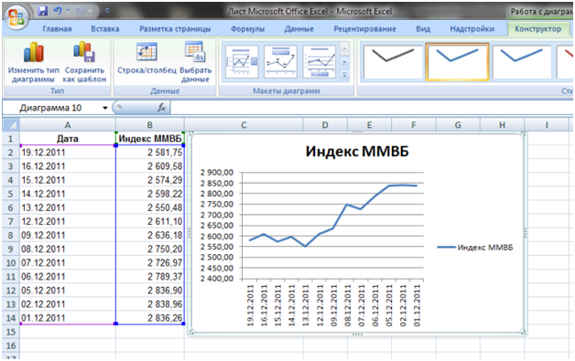Image resolution: width=575 pixels, height=361 pixels.
Task: Select cell with value 2 750,20
Action: point(150,249)
